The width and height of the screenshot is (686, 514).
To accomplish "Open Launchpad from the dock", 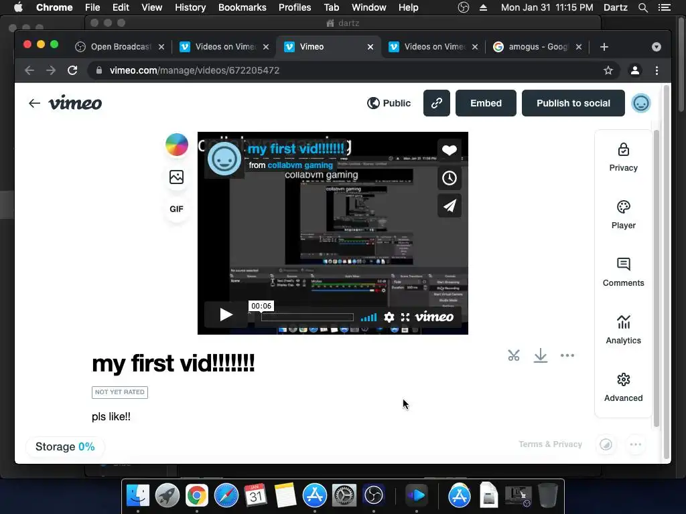I will tap(167, 495).
